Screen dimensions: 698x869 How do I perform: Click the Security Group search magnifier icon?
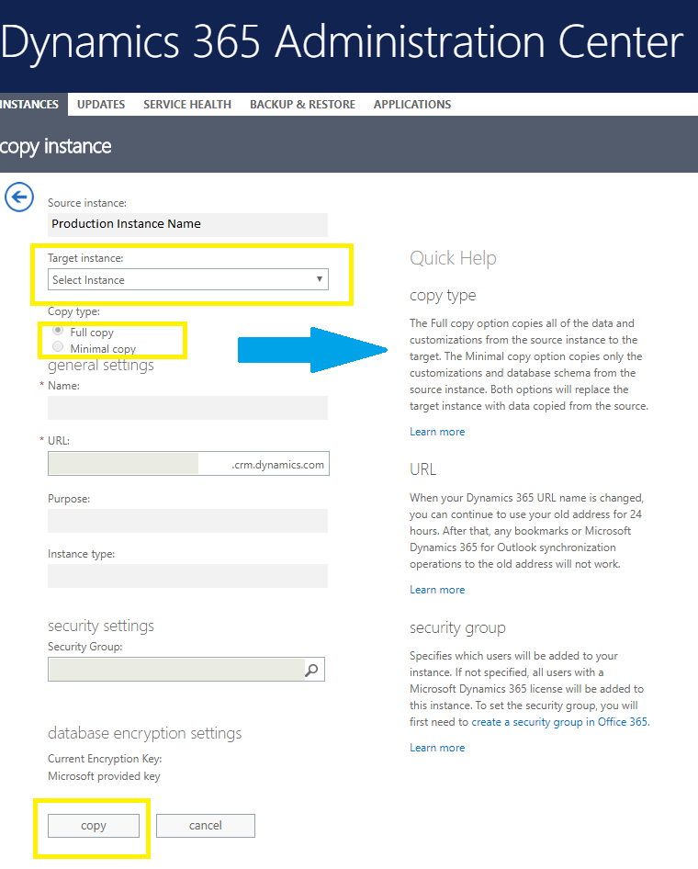312,671
